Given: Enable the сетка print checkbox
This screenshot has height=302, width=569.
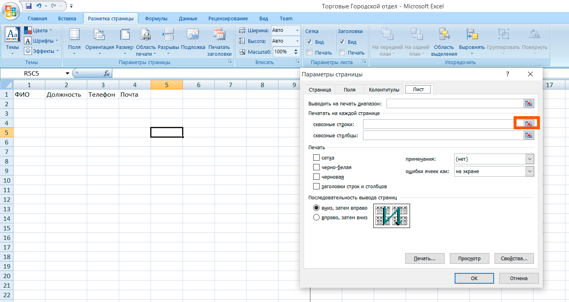Looking at the screenshot, I should (x=316, y=158).
